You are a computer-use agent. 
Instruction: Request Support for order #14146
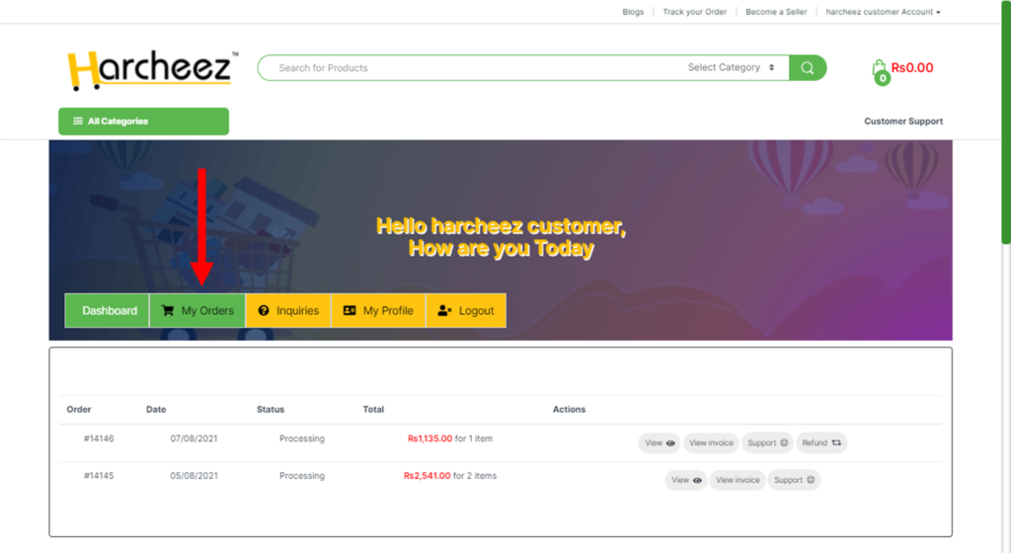click(767, 442)
